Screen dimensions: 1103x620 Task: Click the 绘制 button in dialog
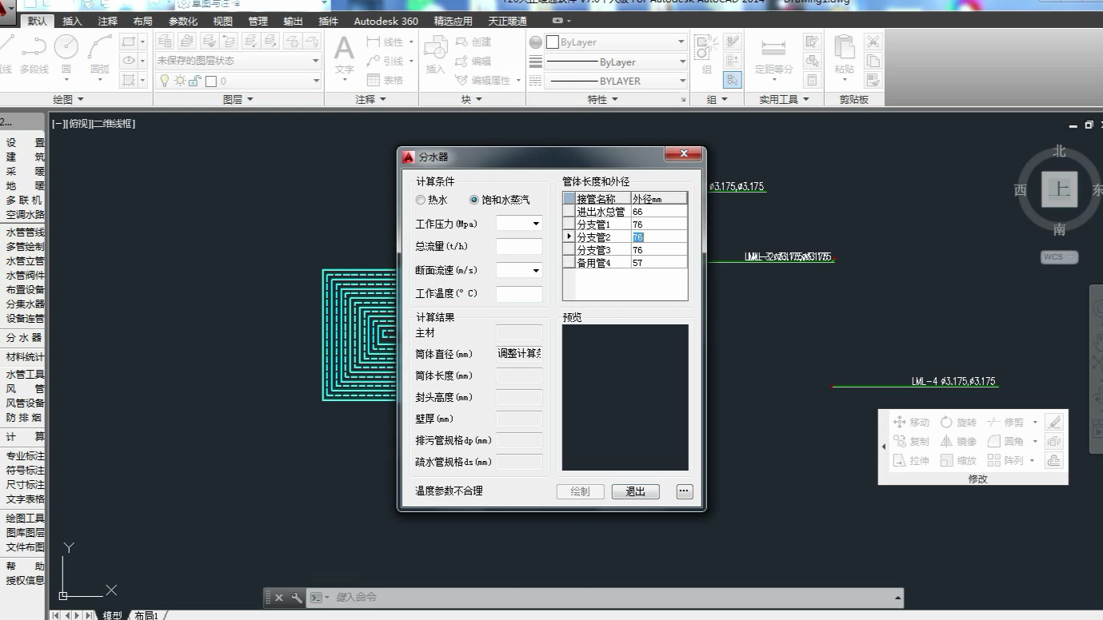click(x=580, y=491)
